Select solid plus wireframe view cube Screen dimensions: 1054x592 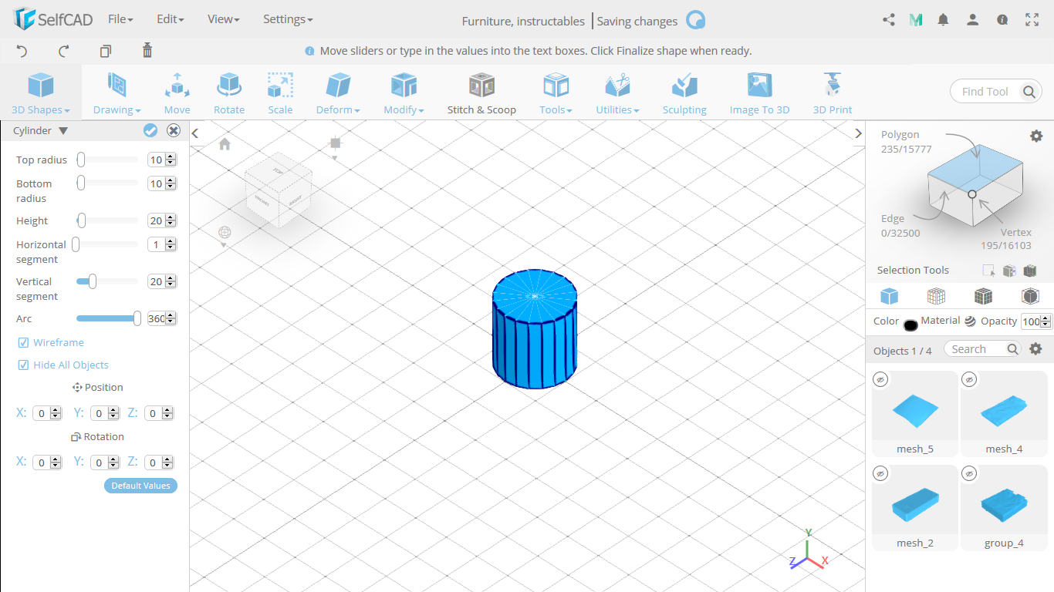[983, 296]
